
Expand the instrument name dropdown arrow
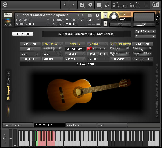coord(17,15)
